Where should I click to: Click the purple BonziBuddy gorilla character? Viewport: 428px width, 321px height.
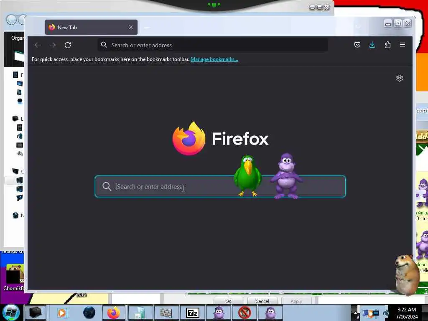(286, 176)
